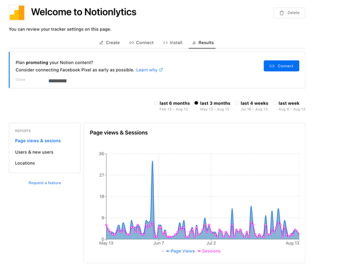The width and height of the screenshot is (340, 268).
Task: Close the Facebook Pixel promotion banner
Action: (20, 79)
